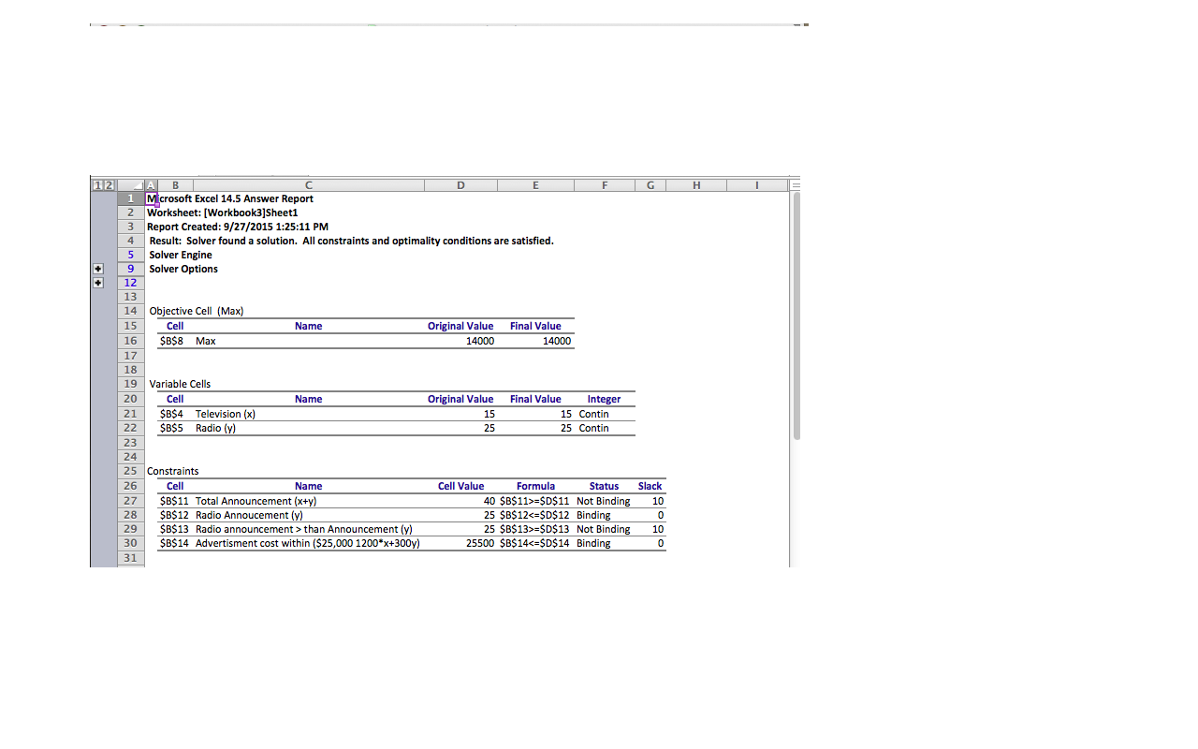The image size is (1198, 749).
Task: Click '$B$14' cell reference
Action: [174, 543]
